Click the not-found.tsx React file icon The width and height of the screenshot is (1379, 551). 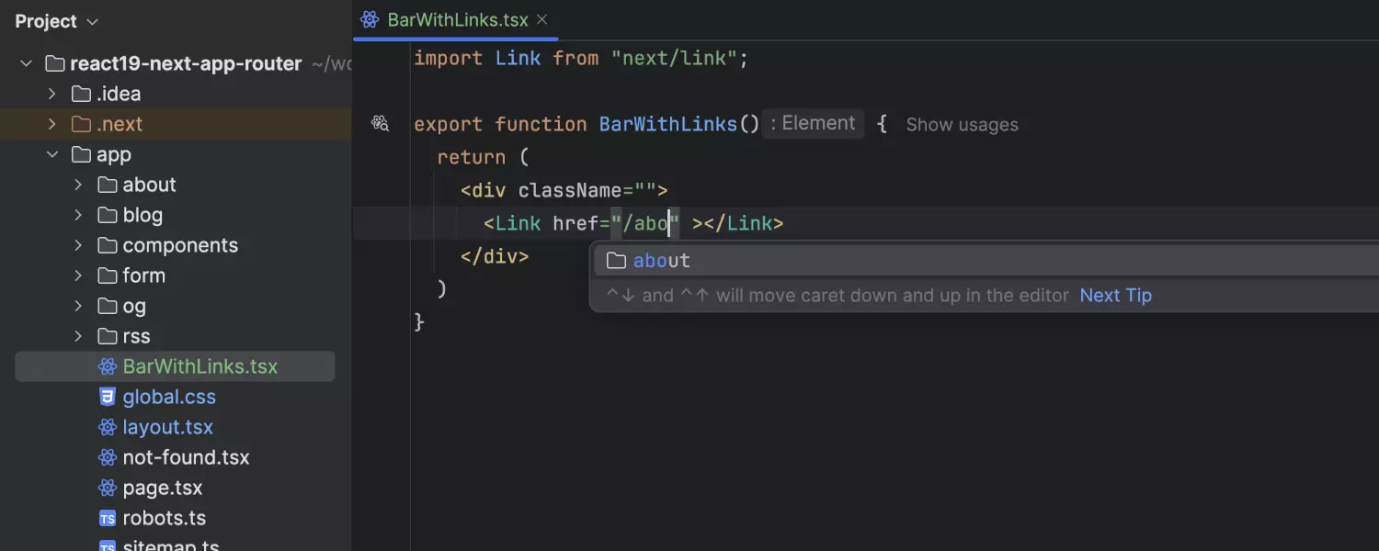[108, 457]
